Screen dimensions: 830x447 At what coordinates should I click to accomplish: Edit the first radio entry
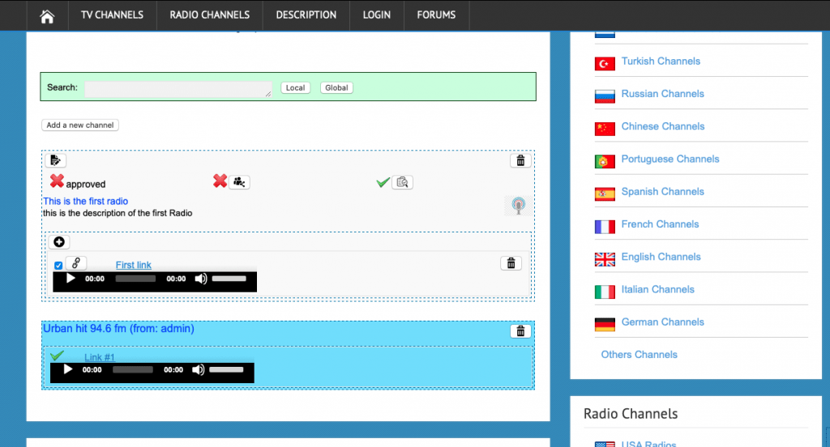tap(56, 160)
